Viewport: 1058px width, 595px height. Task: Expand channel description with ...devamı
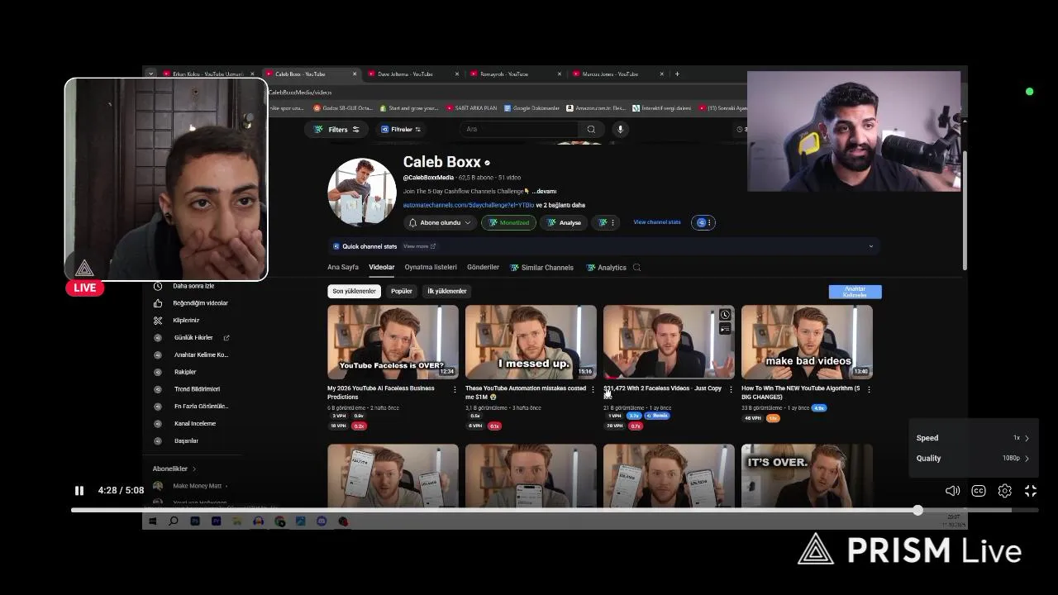tap(544, 191)
